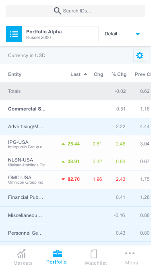Expand the Financial Pub… sector row
The width and height of the screenshot is (151, 268).
point(76,197)
